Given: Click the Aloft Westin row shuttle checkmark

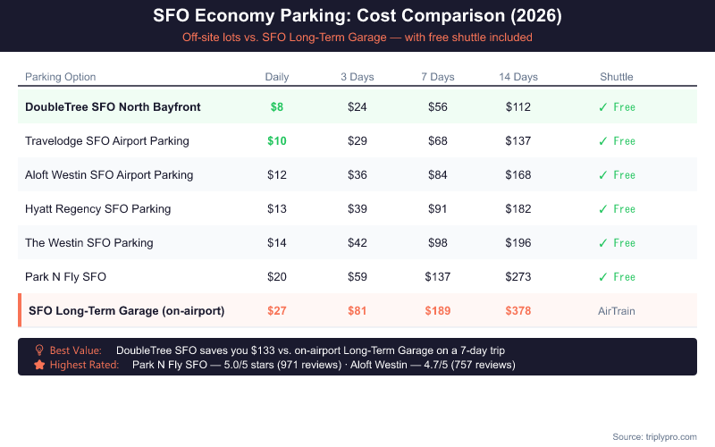Looking at the screenshot, I should pos(603,175).
